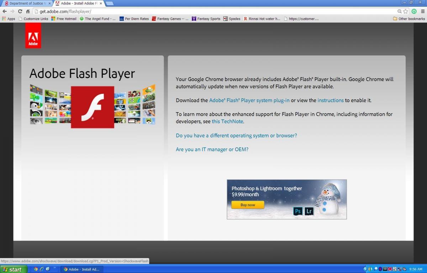This screenshot has width=427, height=273.
Task: Open the Chrome hamburger menu
Action: pos(422,11)
